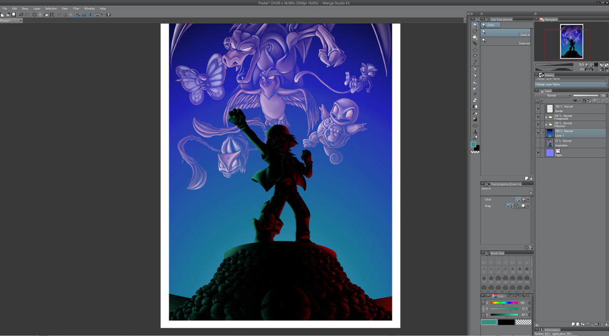Open Help via the question mark icon

click(108, 15)
